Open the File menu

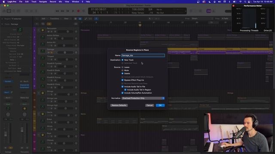pos(21,2)
